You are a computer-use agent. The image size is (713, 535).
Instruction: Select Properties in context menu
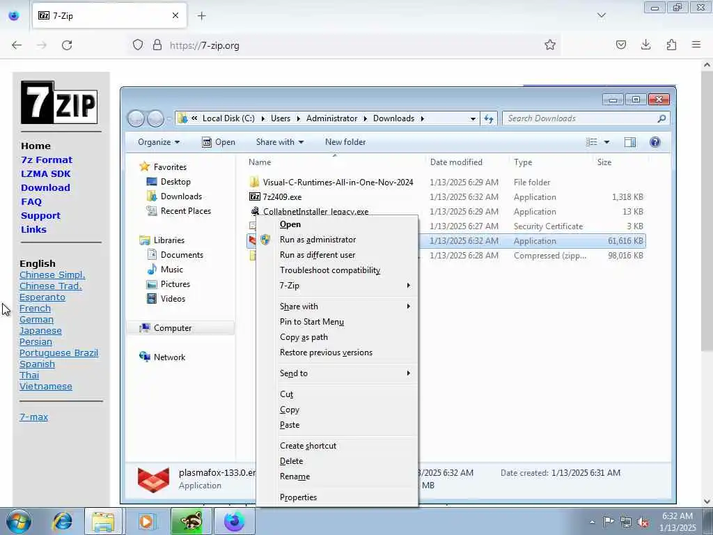click(x=336, y=497)
